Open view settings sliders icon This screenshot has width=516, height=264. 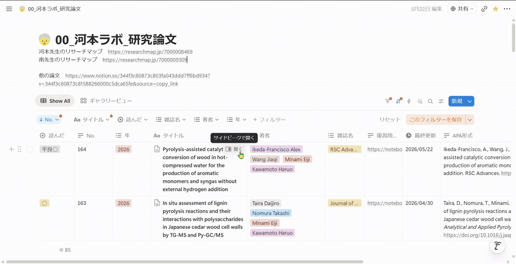440,101
